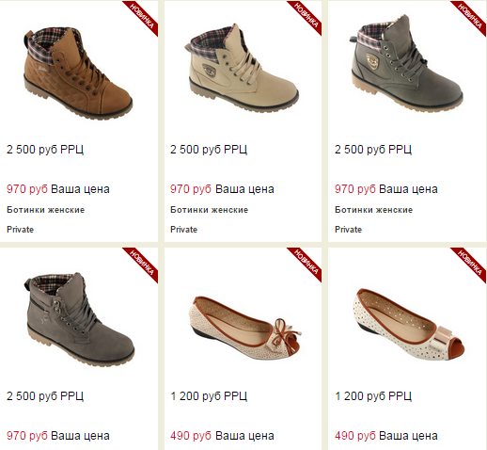Click the Новинка ribbon on the brown boot card
This screenshot has width=487, height=450.
click(144, 15)
